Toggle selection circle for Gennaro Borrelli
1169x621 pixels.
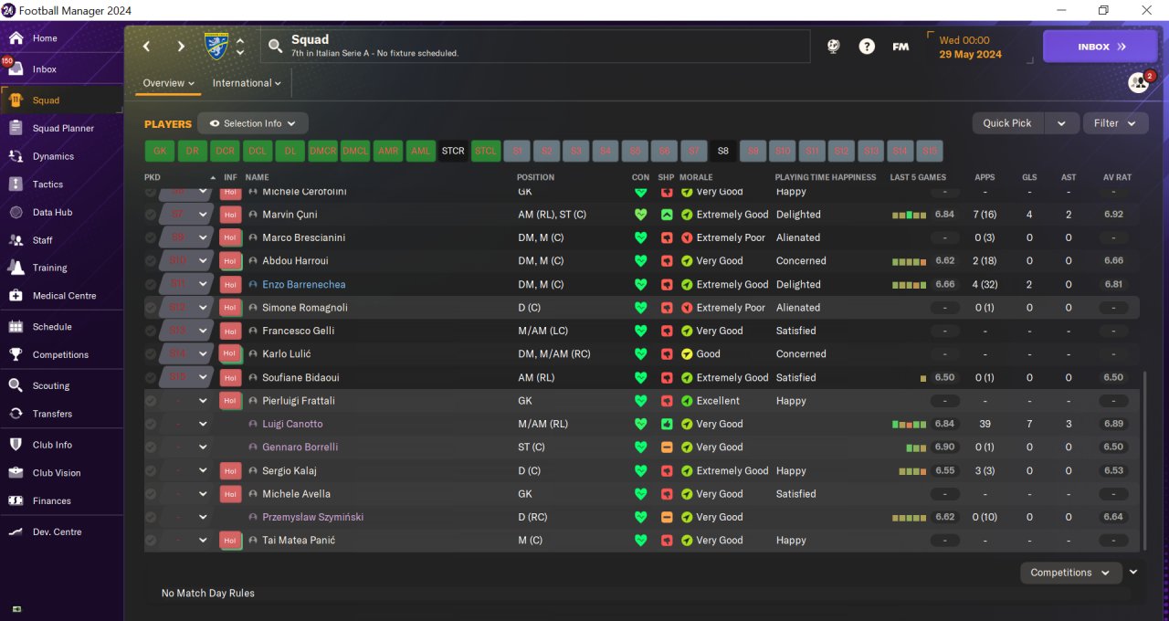point(151,447)
